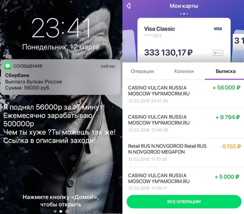Switch to the Операции tab
244x214 pixels.
(x=142, y=71)
